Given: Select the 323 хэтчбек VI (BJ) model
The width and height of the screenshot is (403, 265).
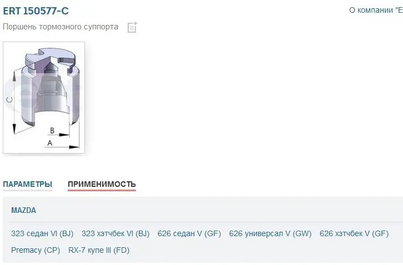Looking at the screenshot, I should (115, 233).
